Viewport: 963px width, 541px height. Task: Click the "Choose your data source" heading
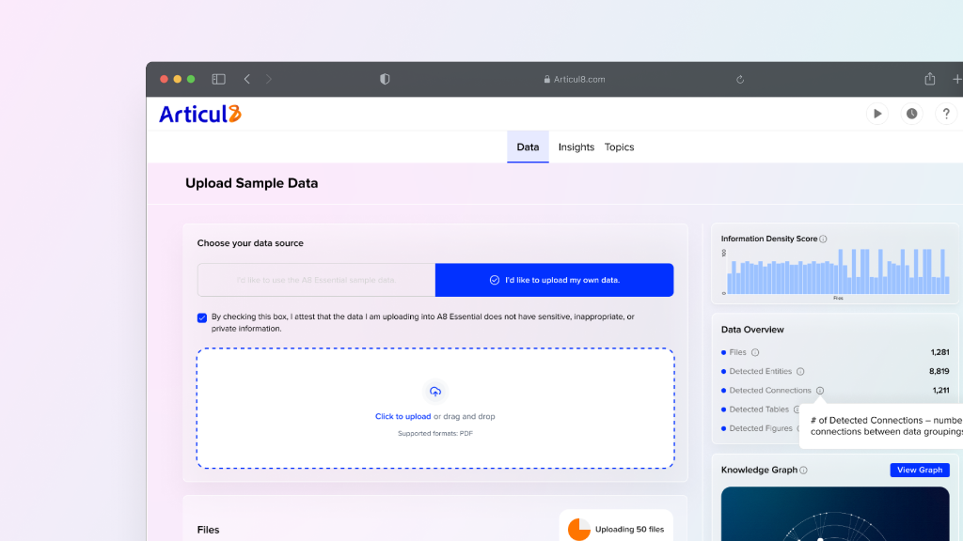tap(250, 243)
